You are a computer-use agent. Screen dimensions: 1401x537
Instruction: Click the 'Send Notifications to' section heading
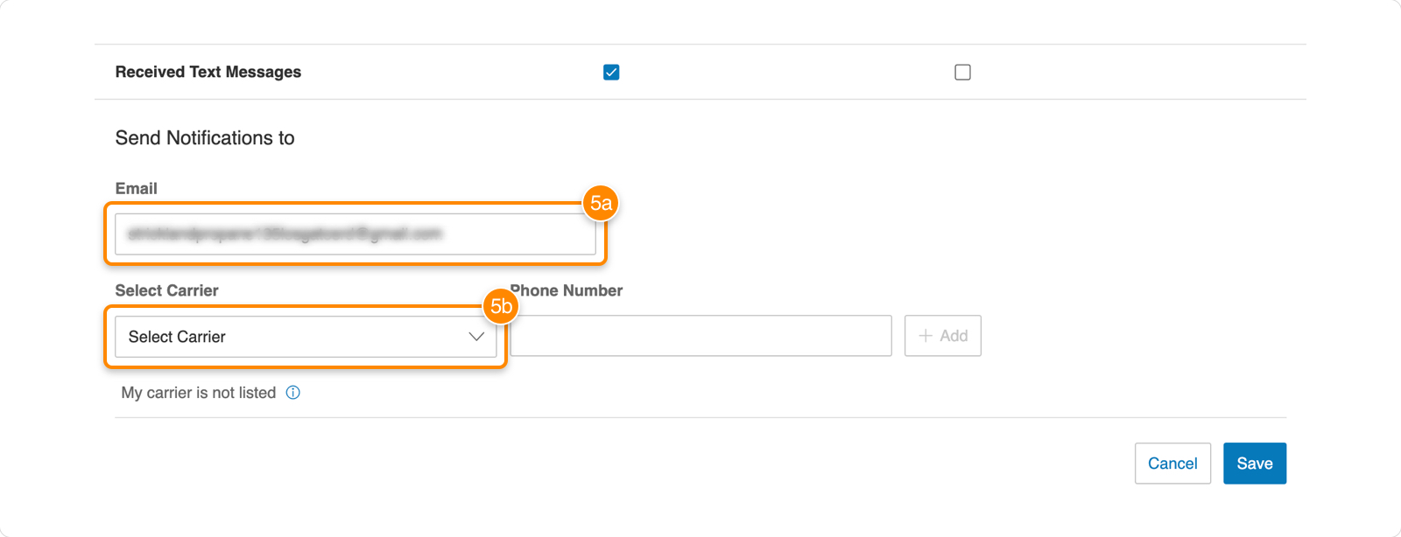(205, 137)
